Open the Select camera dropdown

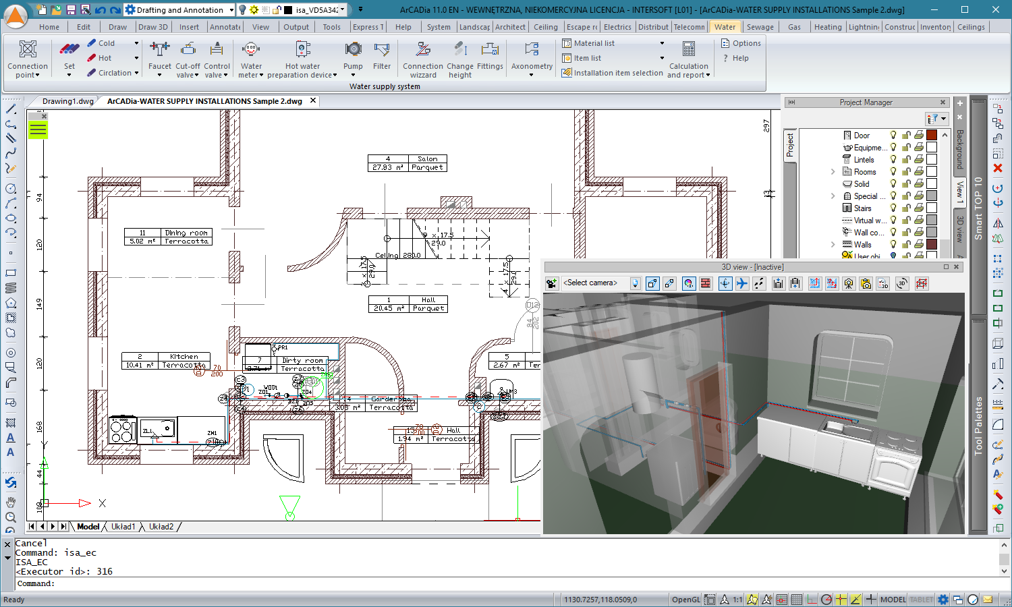pyautogui.click(x=635, y=283)
